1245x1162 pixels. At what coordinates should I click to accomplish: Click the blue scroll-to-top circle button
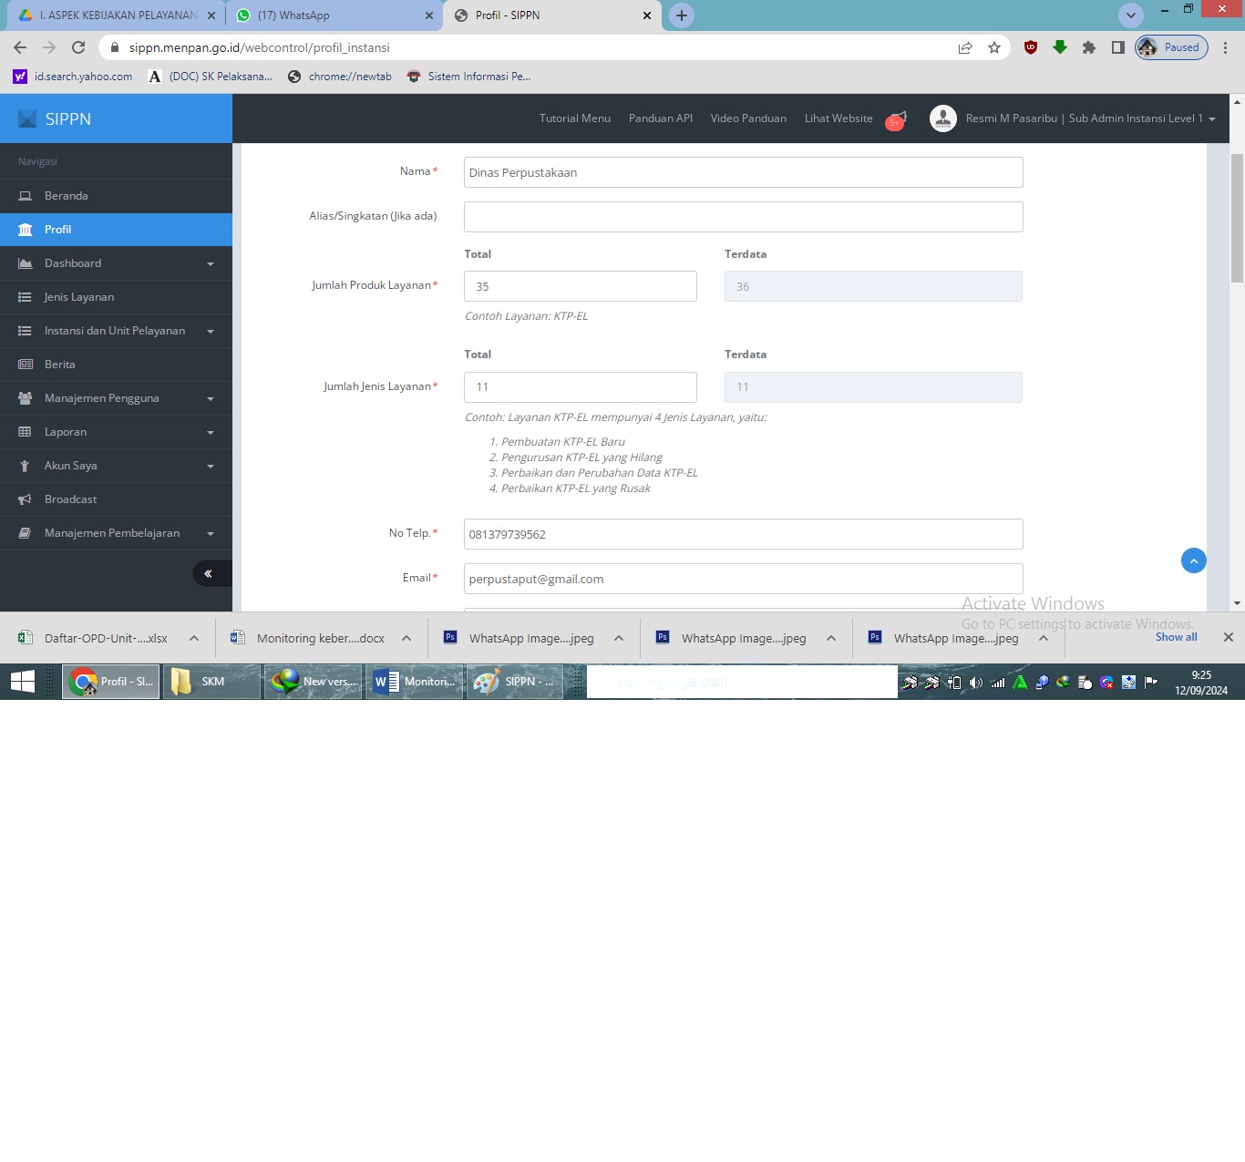pos(1193,560)
